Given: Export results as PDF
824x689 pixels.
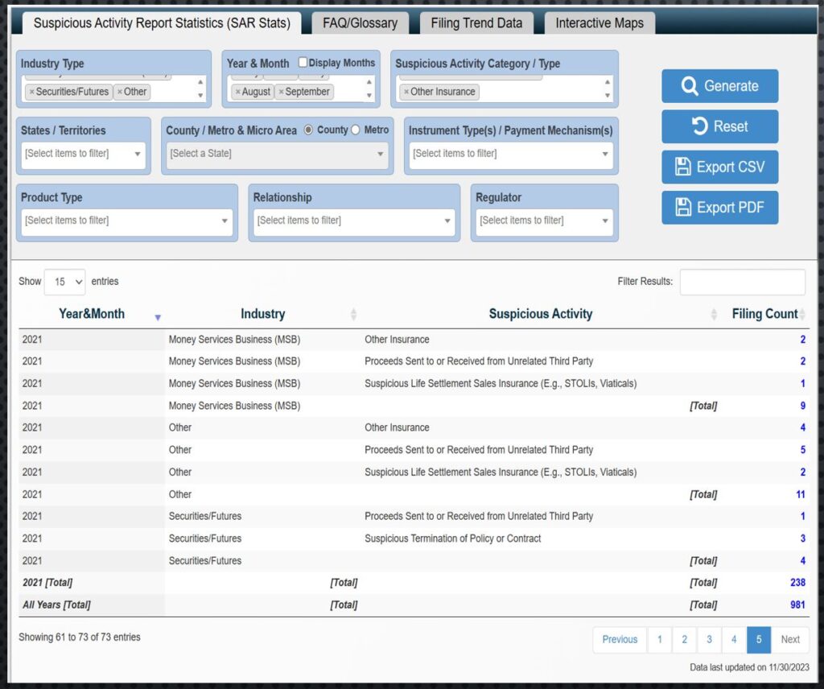Looking at the screenshot, I should (x=719, y=207).
